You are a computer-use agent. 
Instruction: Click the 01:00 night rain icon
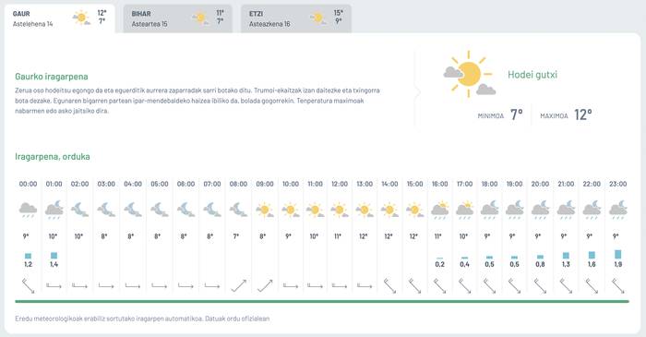[x=54, y=210]
